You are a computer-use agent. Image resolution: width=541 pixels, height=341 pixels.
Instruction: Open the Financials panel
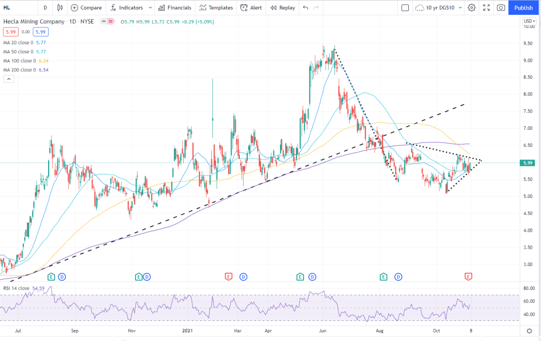point(175,8)
